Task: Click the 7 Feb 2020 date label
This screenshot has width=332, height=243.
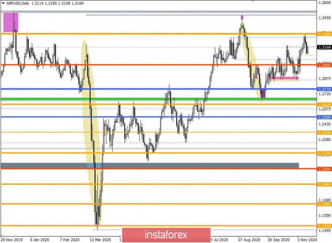Action: pyautogui.click(x=70, y=240)
